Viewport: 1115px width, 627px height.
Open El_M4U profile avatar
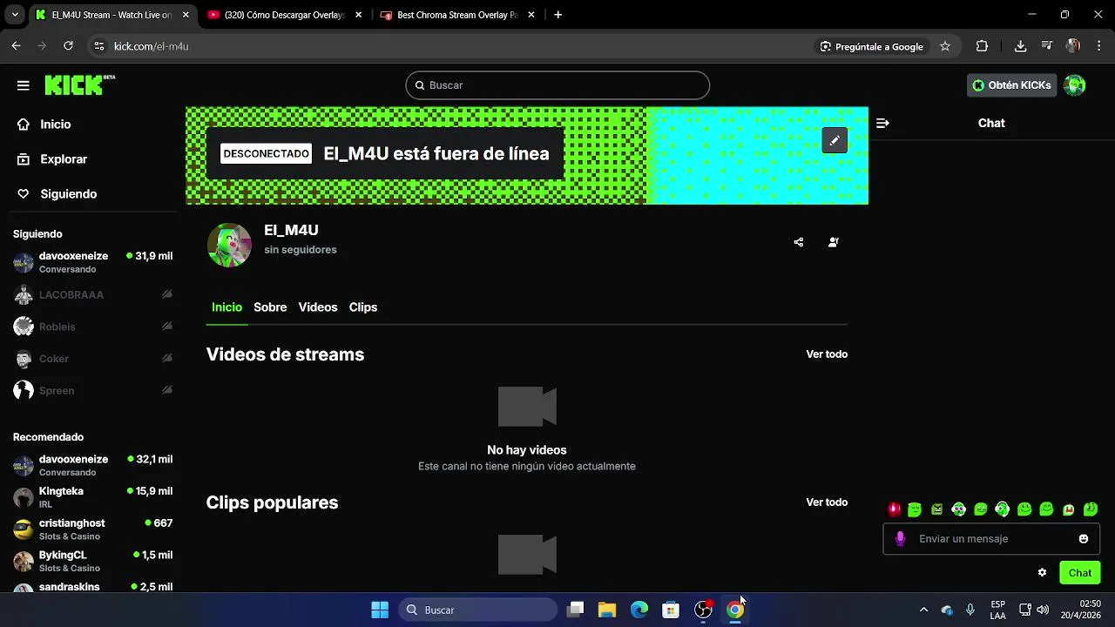[x=229, y=245]
